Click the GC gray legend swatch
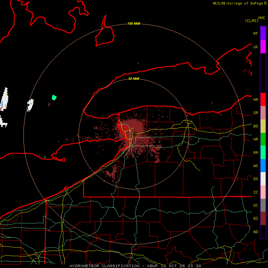This screenshot has height=268, width=268. coord(263,205)
